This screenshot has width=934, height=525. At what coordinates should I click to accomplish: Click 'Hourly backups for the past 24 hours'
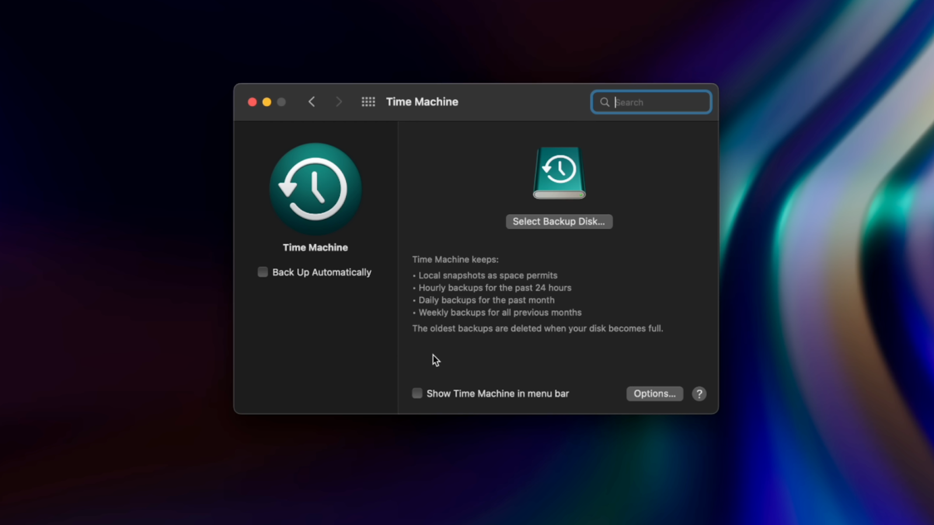495,288
